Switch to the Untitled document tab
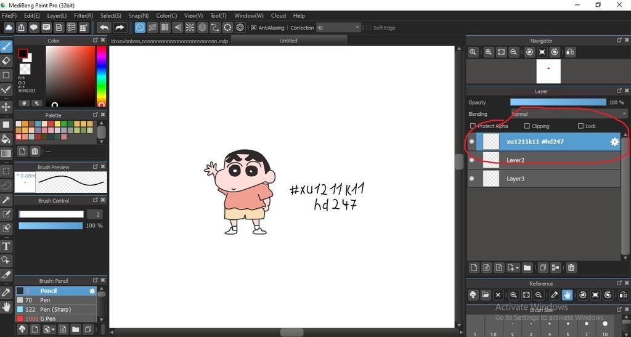 click(x=288, y=41)
